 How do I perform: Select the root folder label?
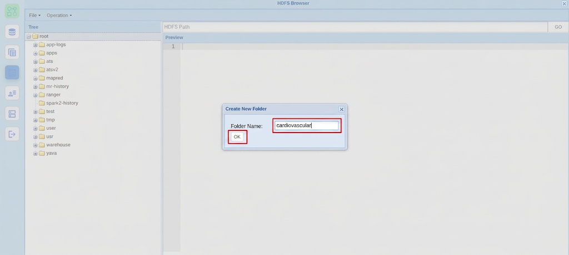(44, 36)
